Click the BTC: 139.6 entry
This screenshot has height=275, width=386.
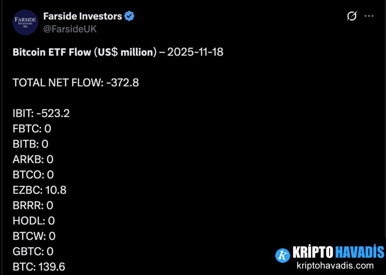[38, 266]
